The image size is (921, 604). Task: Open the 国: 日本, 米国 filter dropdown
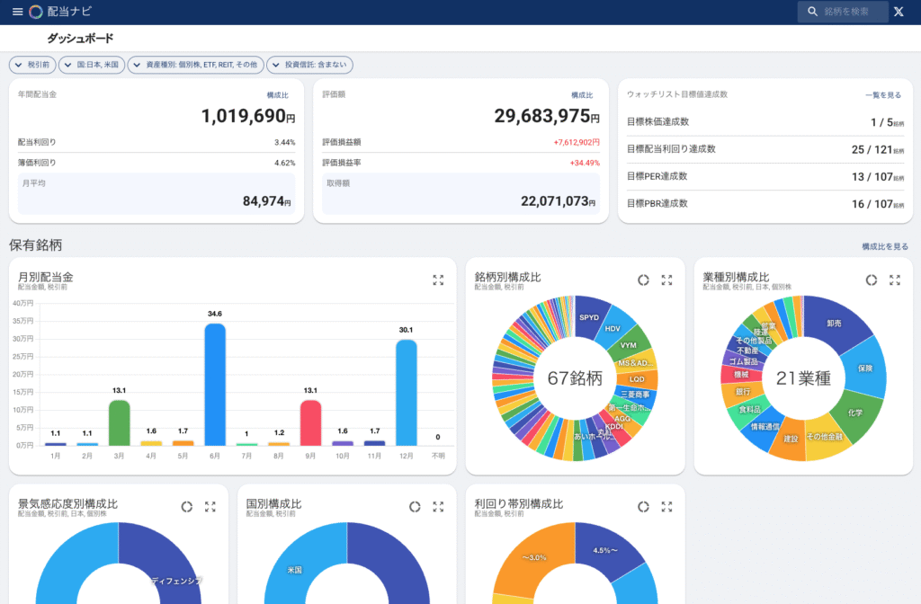click(92, 65)
